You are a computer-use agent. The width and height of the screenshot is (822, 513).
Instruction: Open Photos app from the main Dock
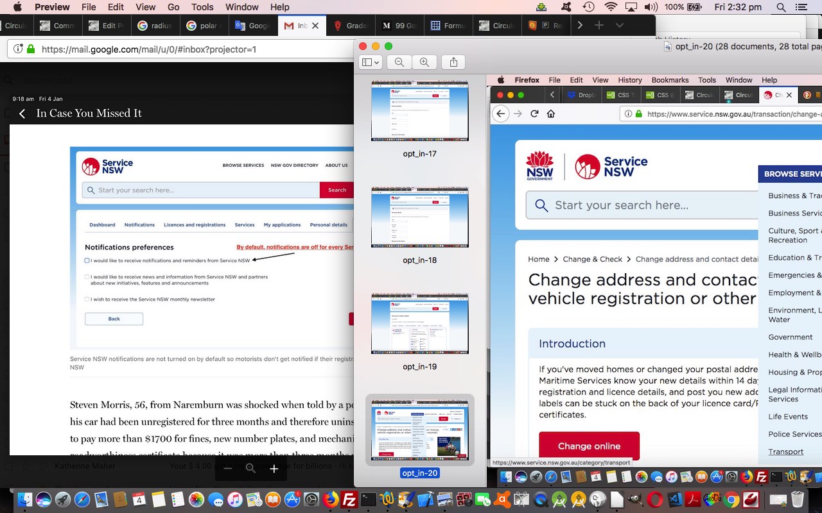click(197, 500)
